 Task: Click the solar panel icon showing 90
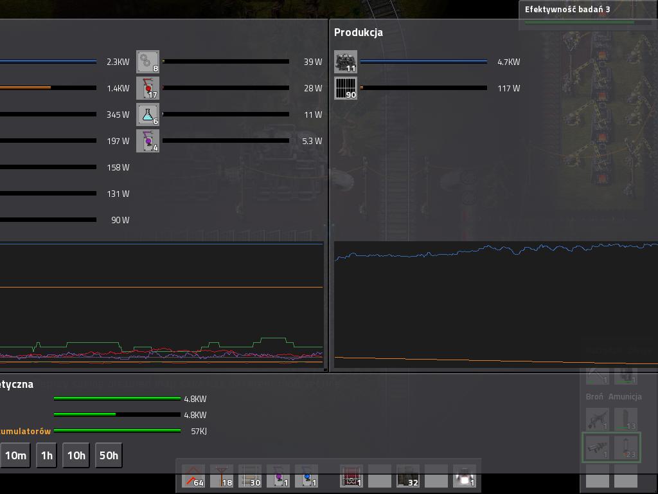coord(346,88)
